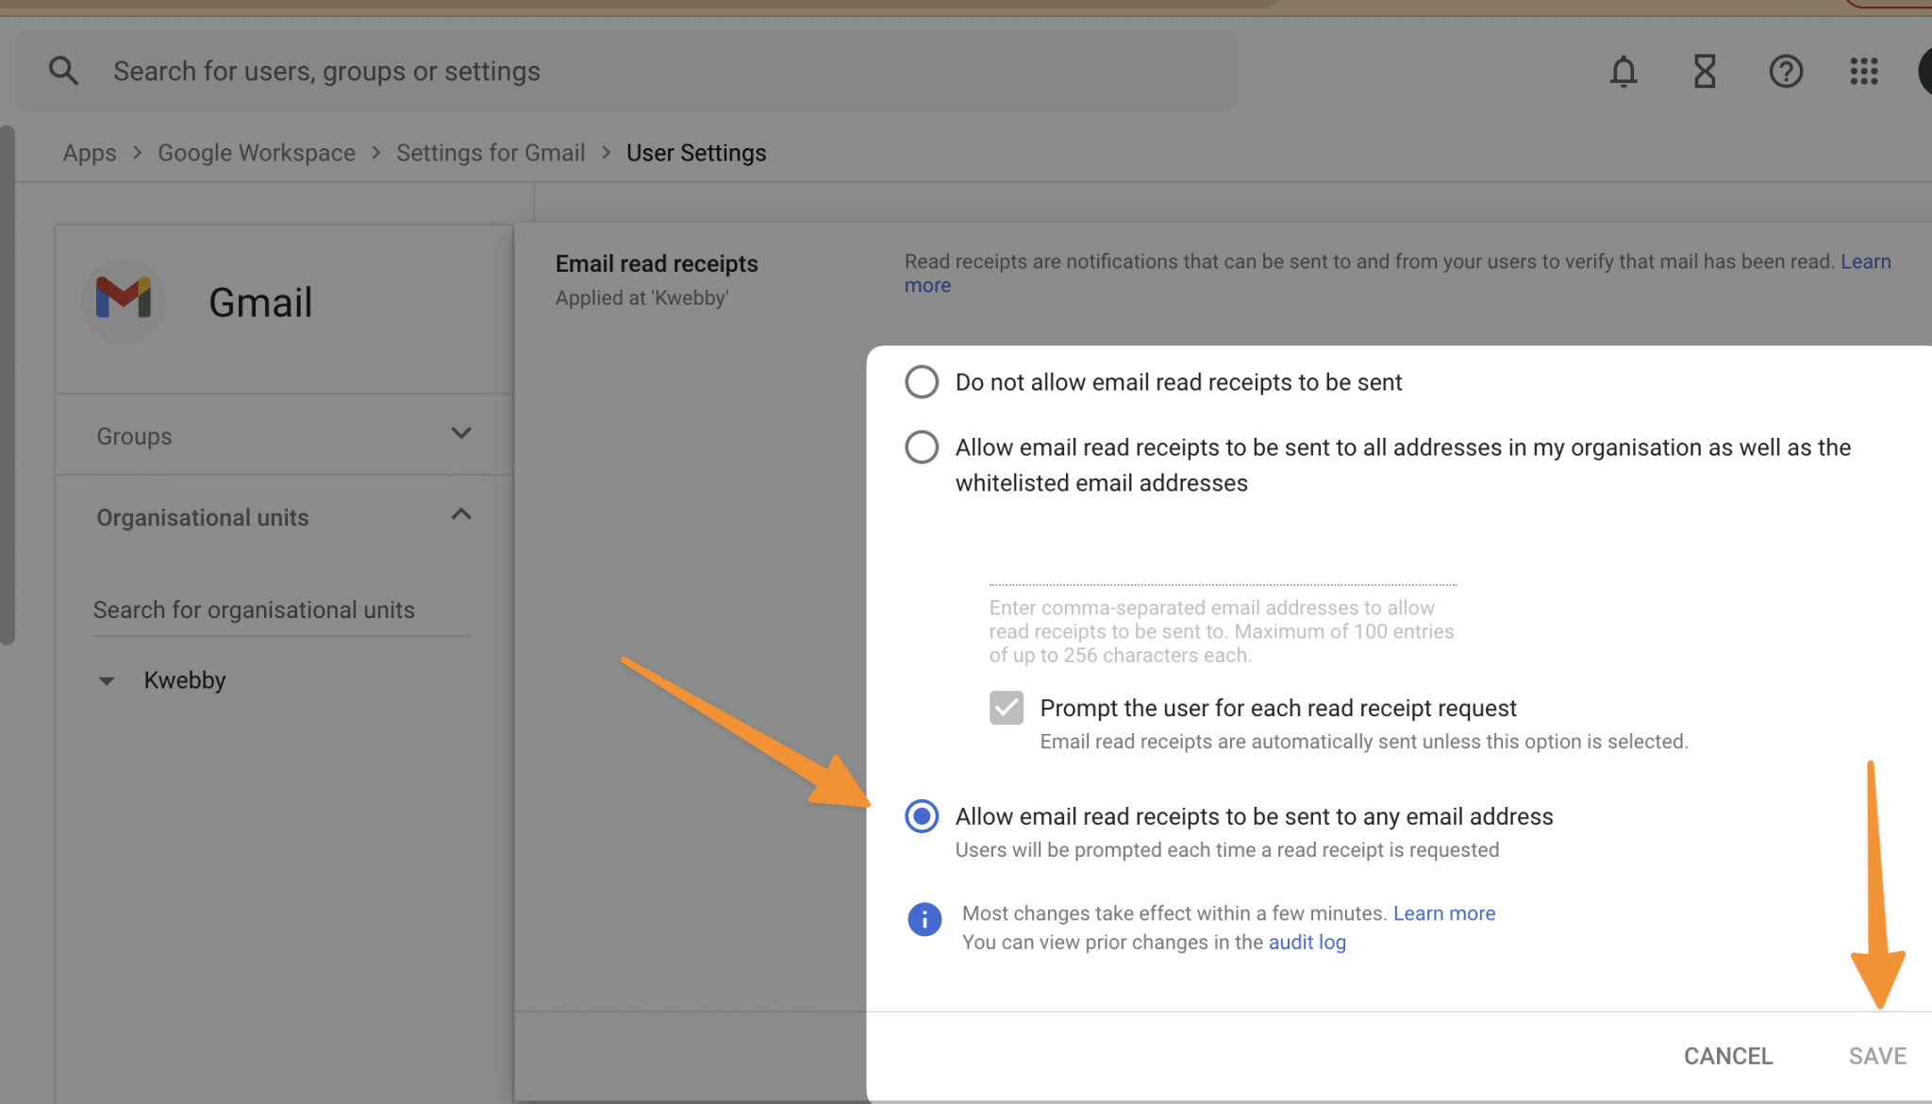Open the tasks hourglass icon

[1704, 71]
